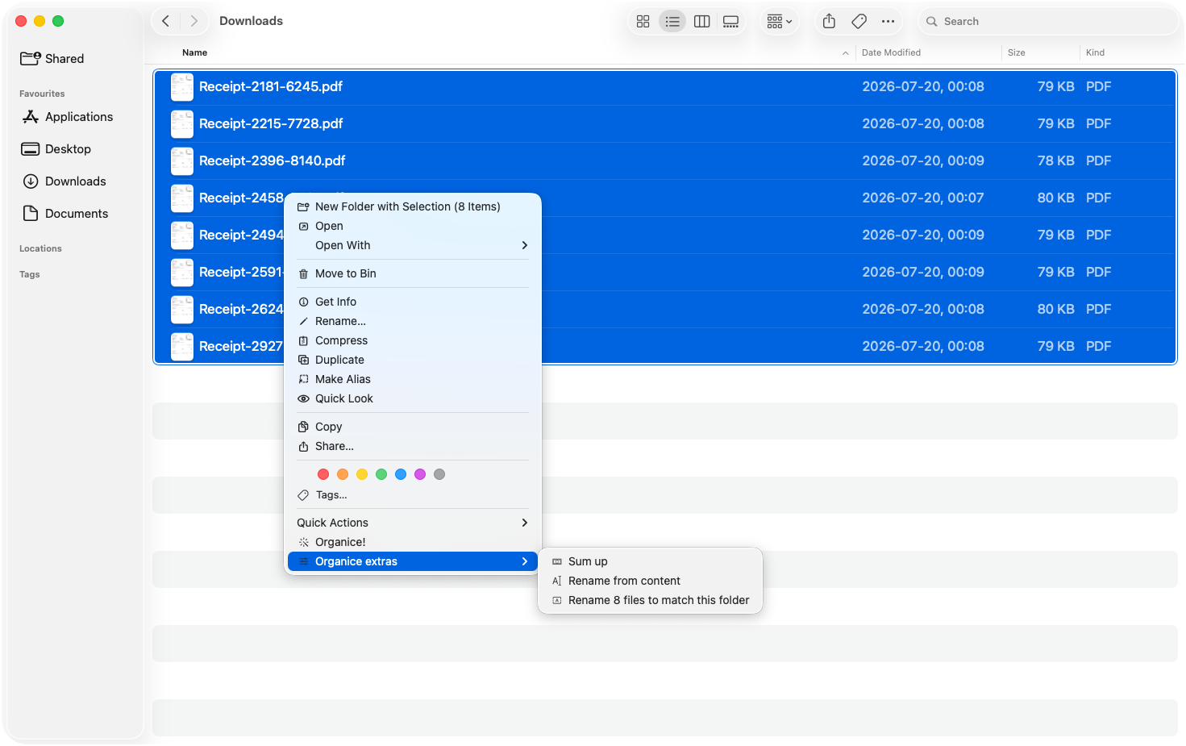This screenshot has height=746, width=1186.
Task: Choose Get Info from the menu
Action: pyautogui.click(x=412, y=302)
